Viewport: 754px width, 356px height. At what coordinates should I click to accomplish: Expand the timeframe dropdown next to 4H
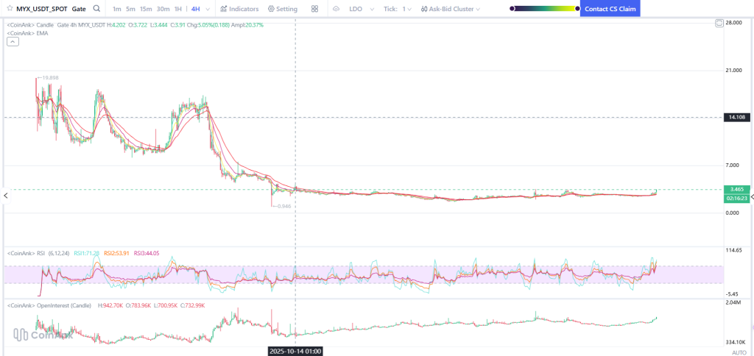(208, 9)
